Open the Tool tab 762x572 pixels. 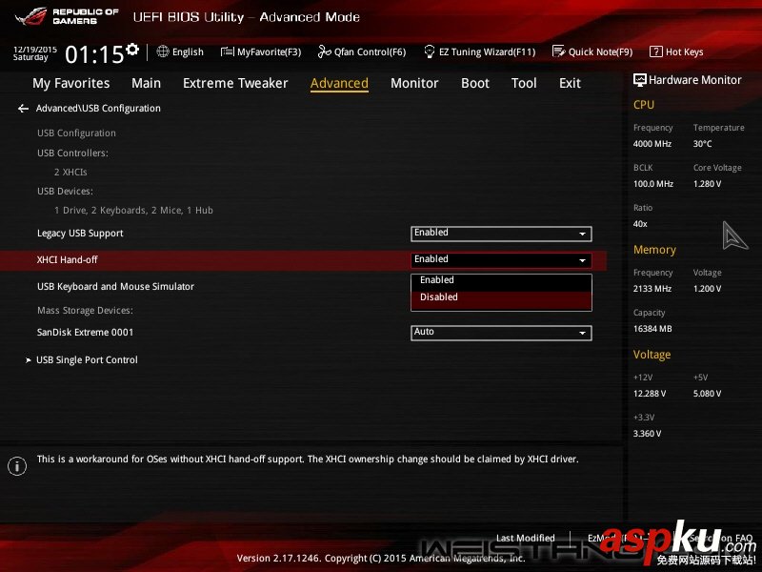[x=524, y=83]
